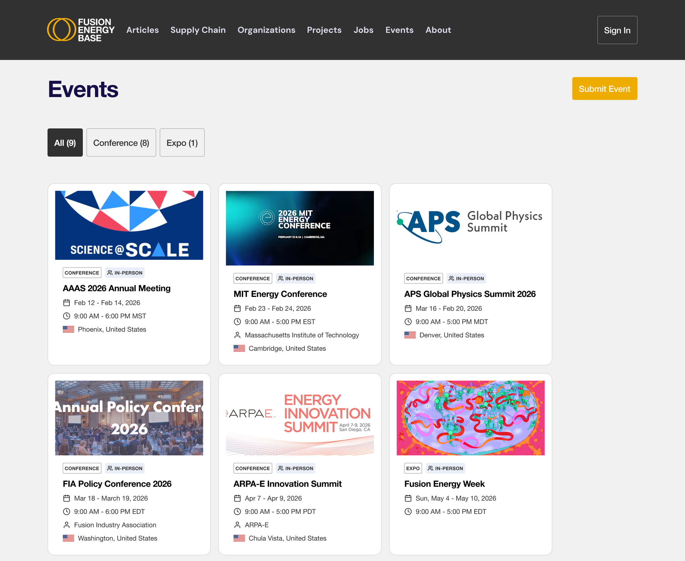The height and width of the screenshot is (561, 685).
Task: Click calendar icon beside Sun, May 4
Action: 408,499
